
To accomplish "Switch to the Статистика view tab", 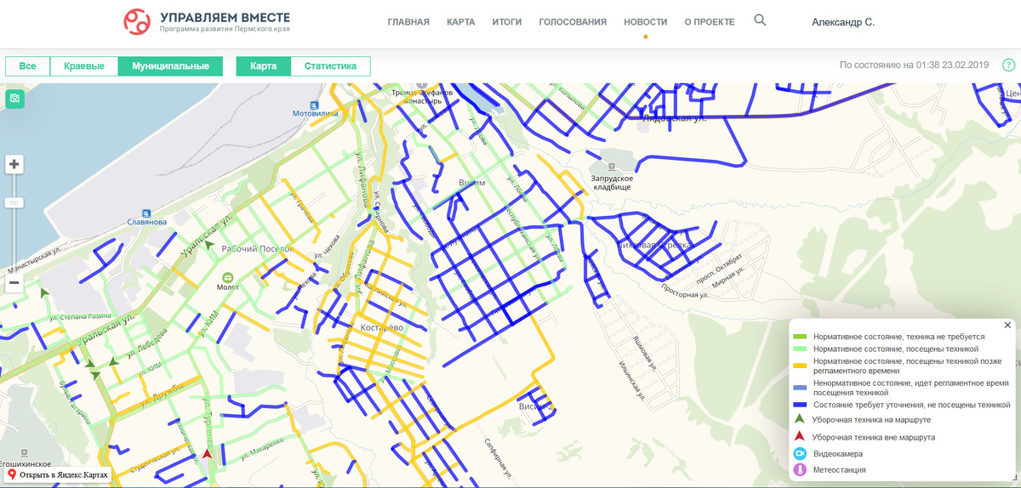I will coord(330,66).
